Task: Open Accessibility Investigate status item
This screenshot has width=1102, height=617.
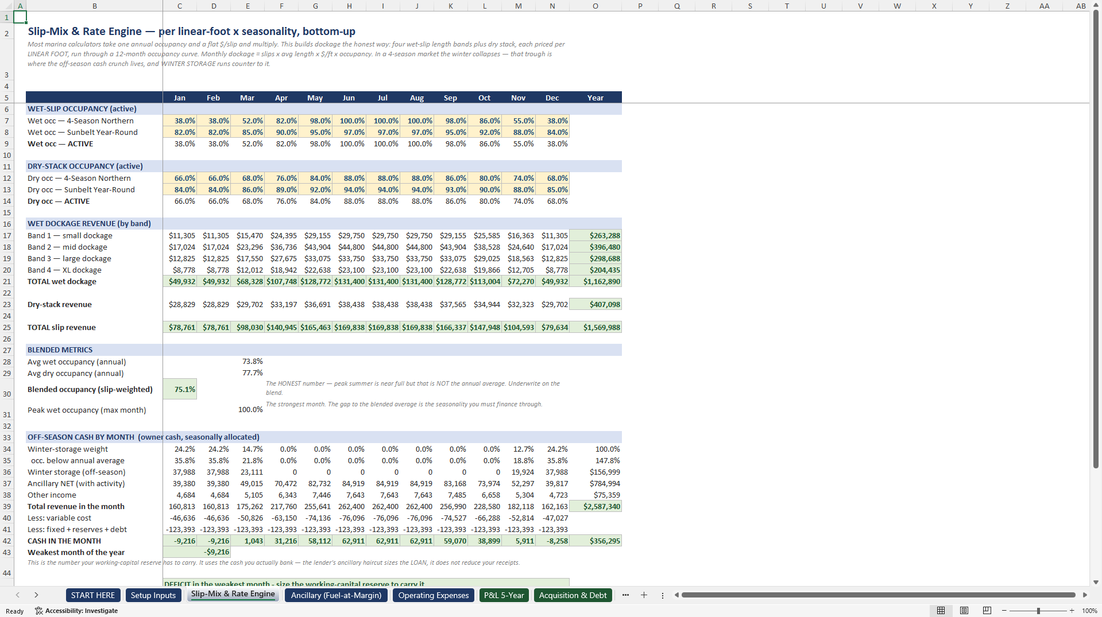Action: (x=76, y=611)
